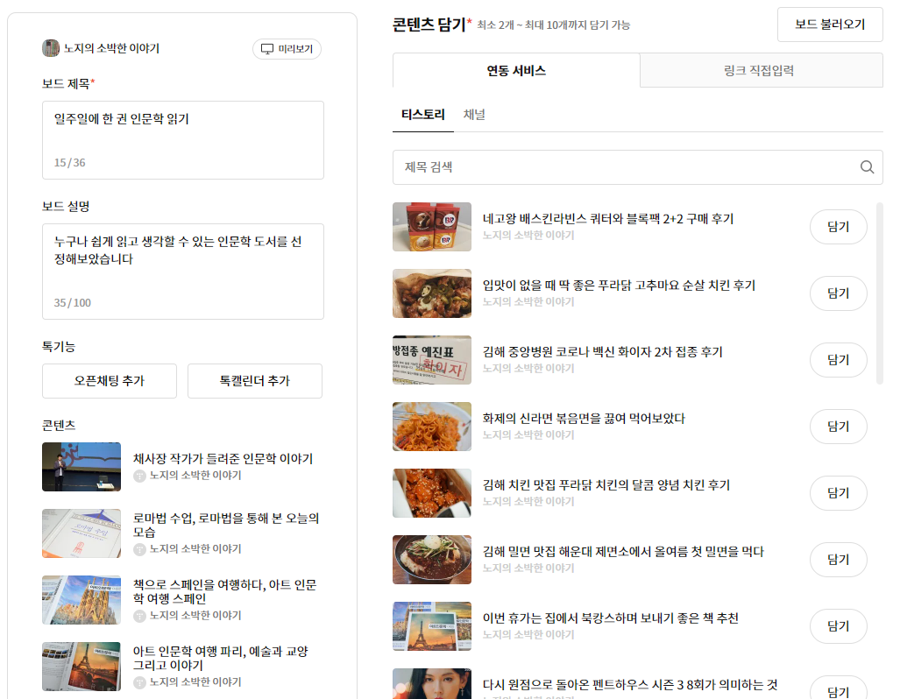Click title 이번 휴가는 집에서 북캉스하며 보내기 좋은 책 추천
Viewport: 900px width, 699px height.
[x=610, y=618]
